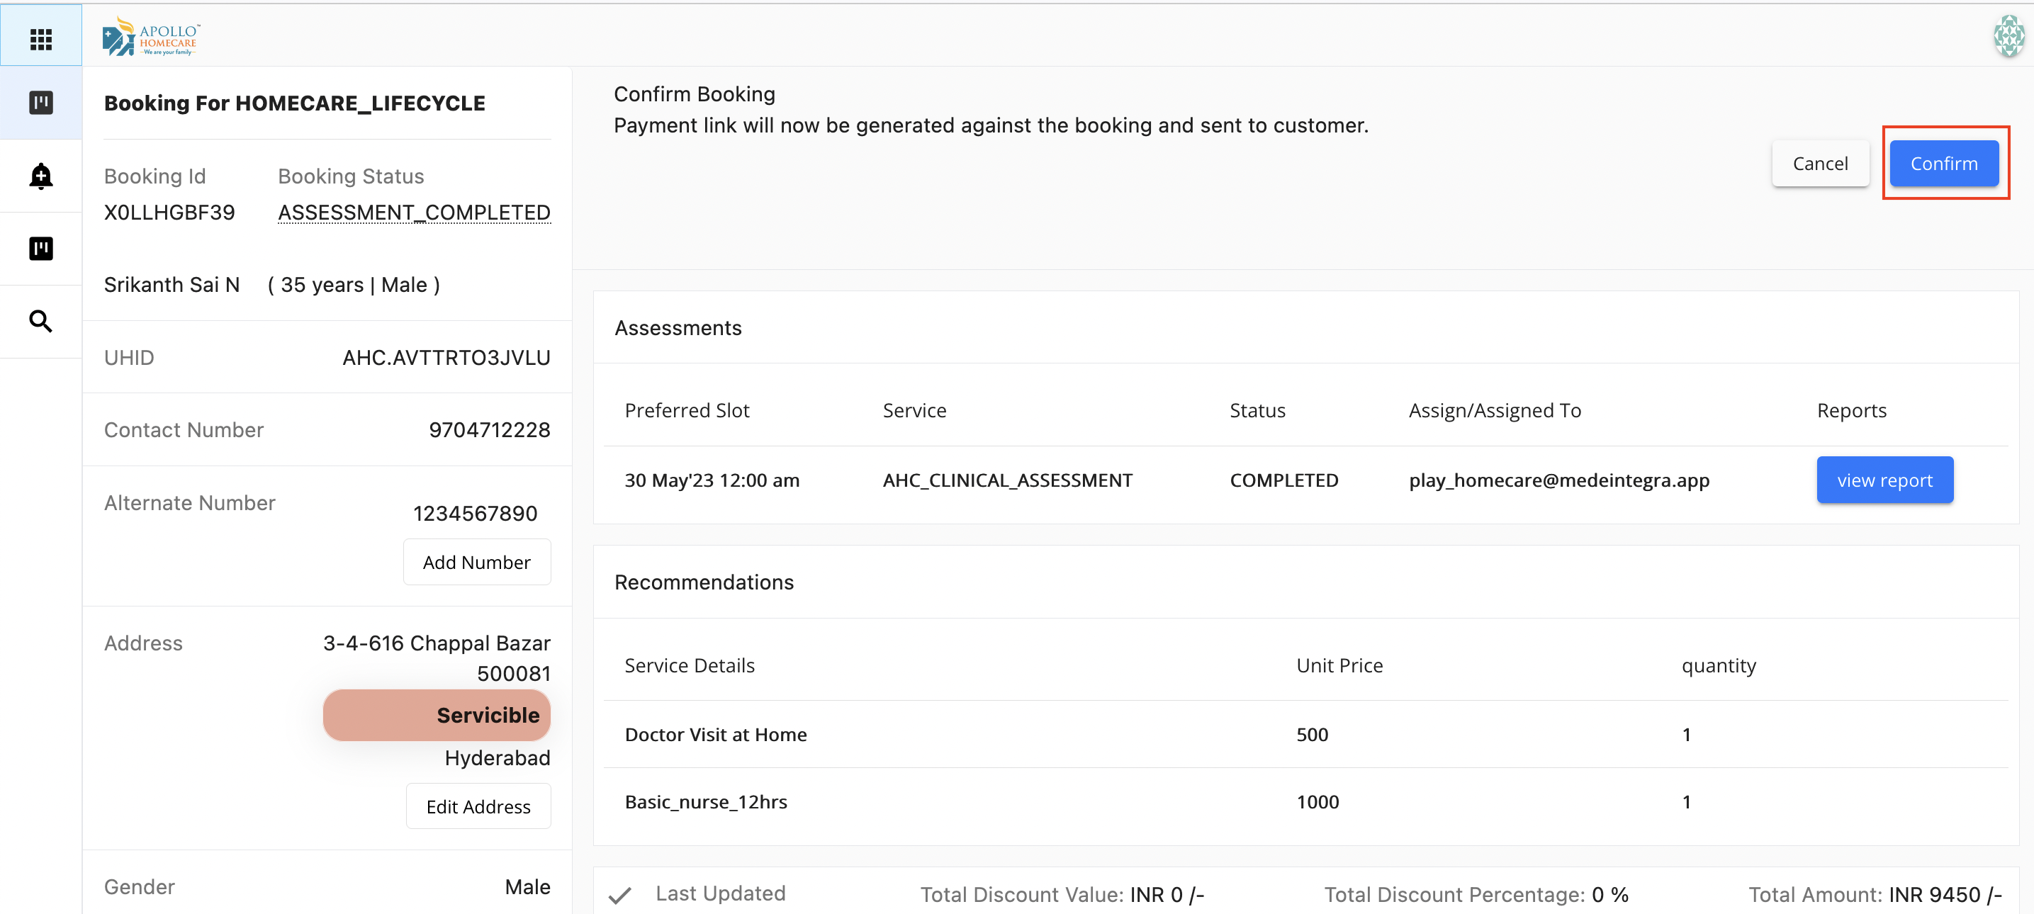The height and width of the screenshot is (914, 2034).
Task: Click the assigned email play_homecare@medeintegra.app
Action: 1558,480
